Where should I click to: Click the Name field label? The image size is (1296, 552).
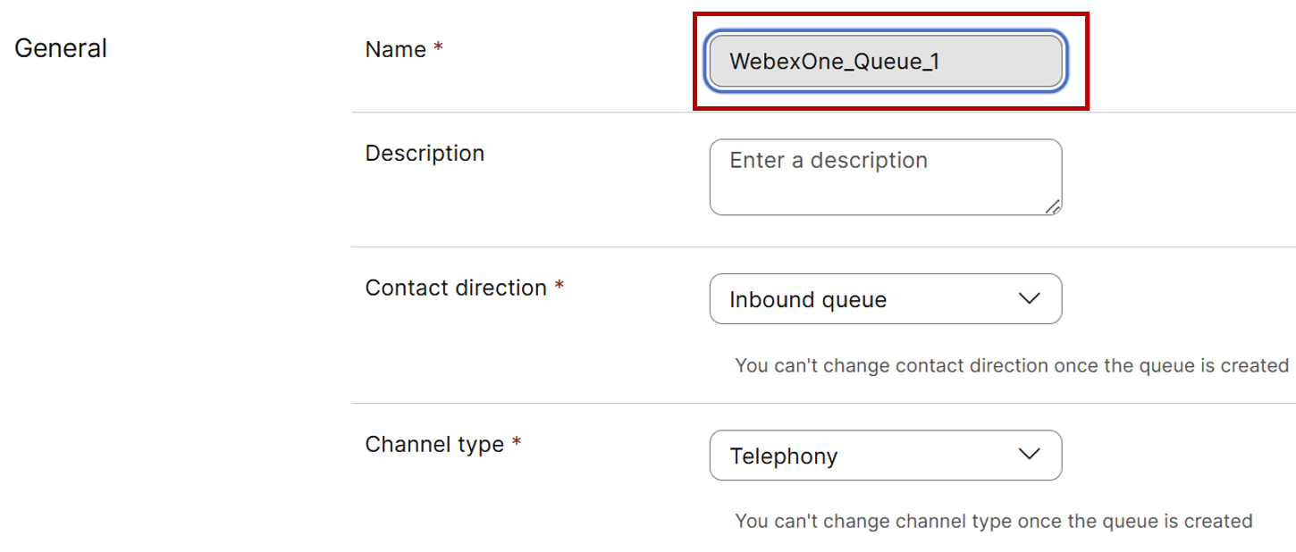click(x=395, y=50)
